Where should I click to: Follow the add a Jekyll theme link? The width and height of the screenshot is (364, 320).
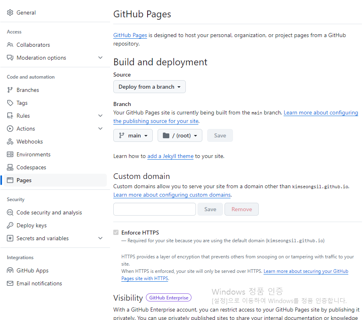click(171, 156)
